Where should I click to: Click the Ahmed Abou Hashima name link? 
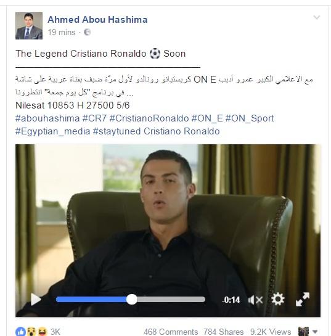coord(97,20)
